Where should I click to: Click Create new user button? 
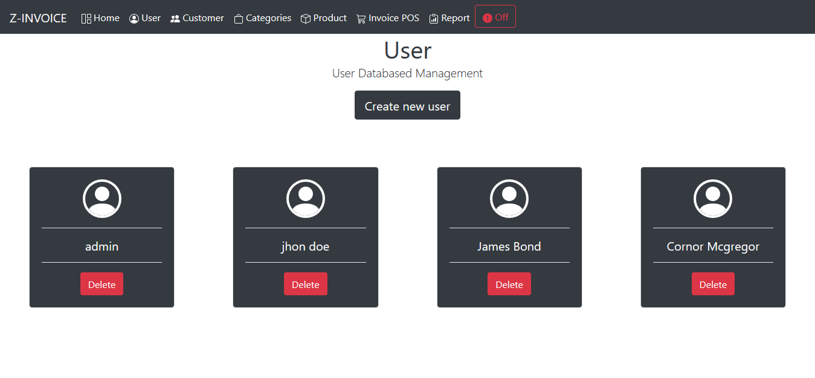[407, 105]
